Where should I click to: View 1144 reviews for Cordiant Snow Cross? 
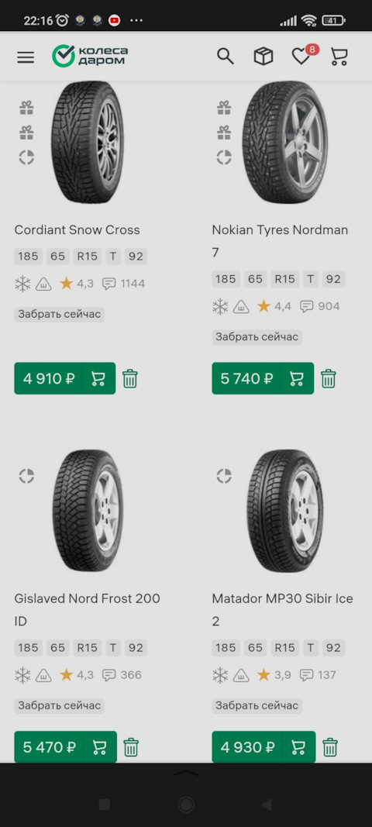[123, 284]
